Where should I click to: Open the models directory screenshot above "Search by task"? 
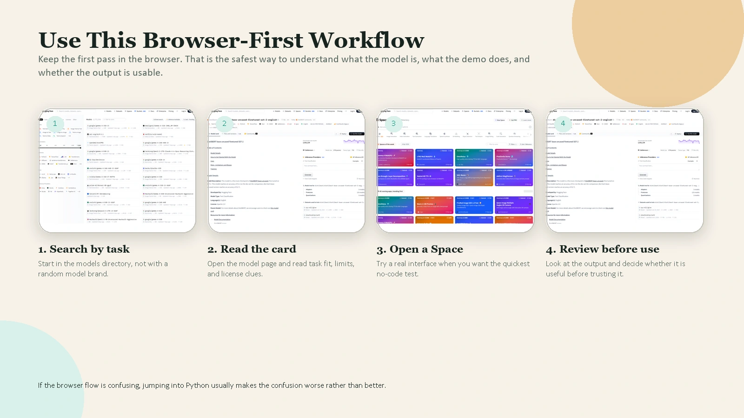pos(117,170)
